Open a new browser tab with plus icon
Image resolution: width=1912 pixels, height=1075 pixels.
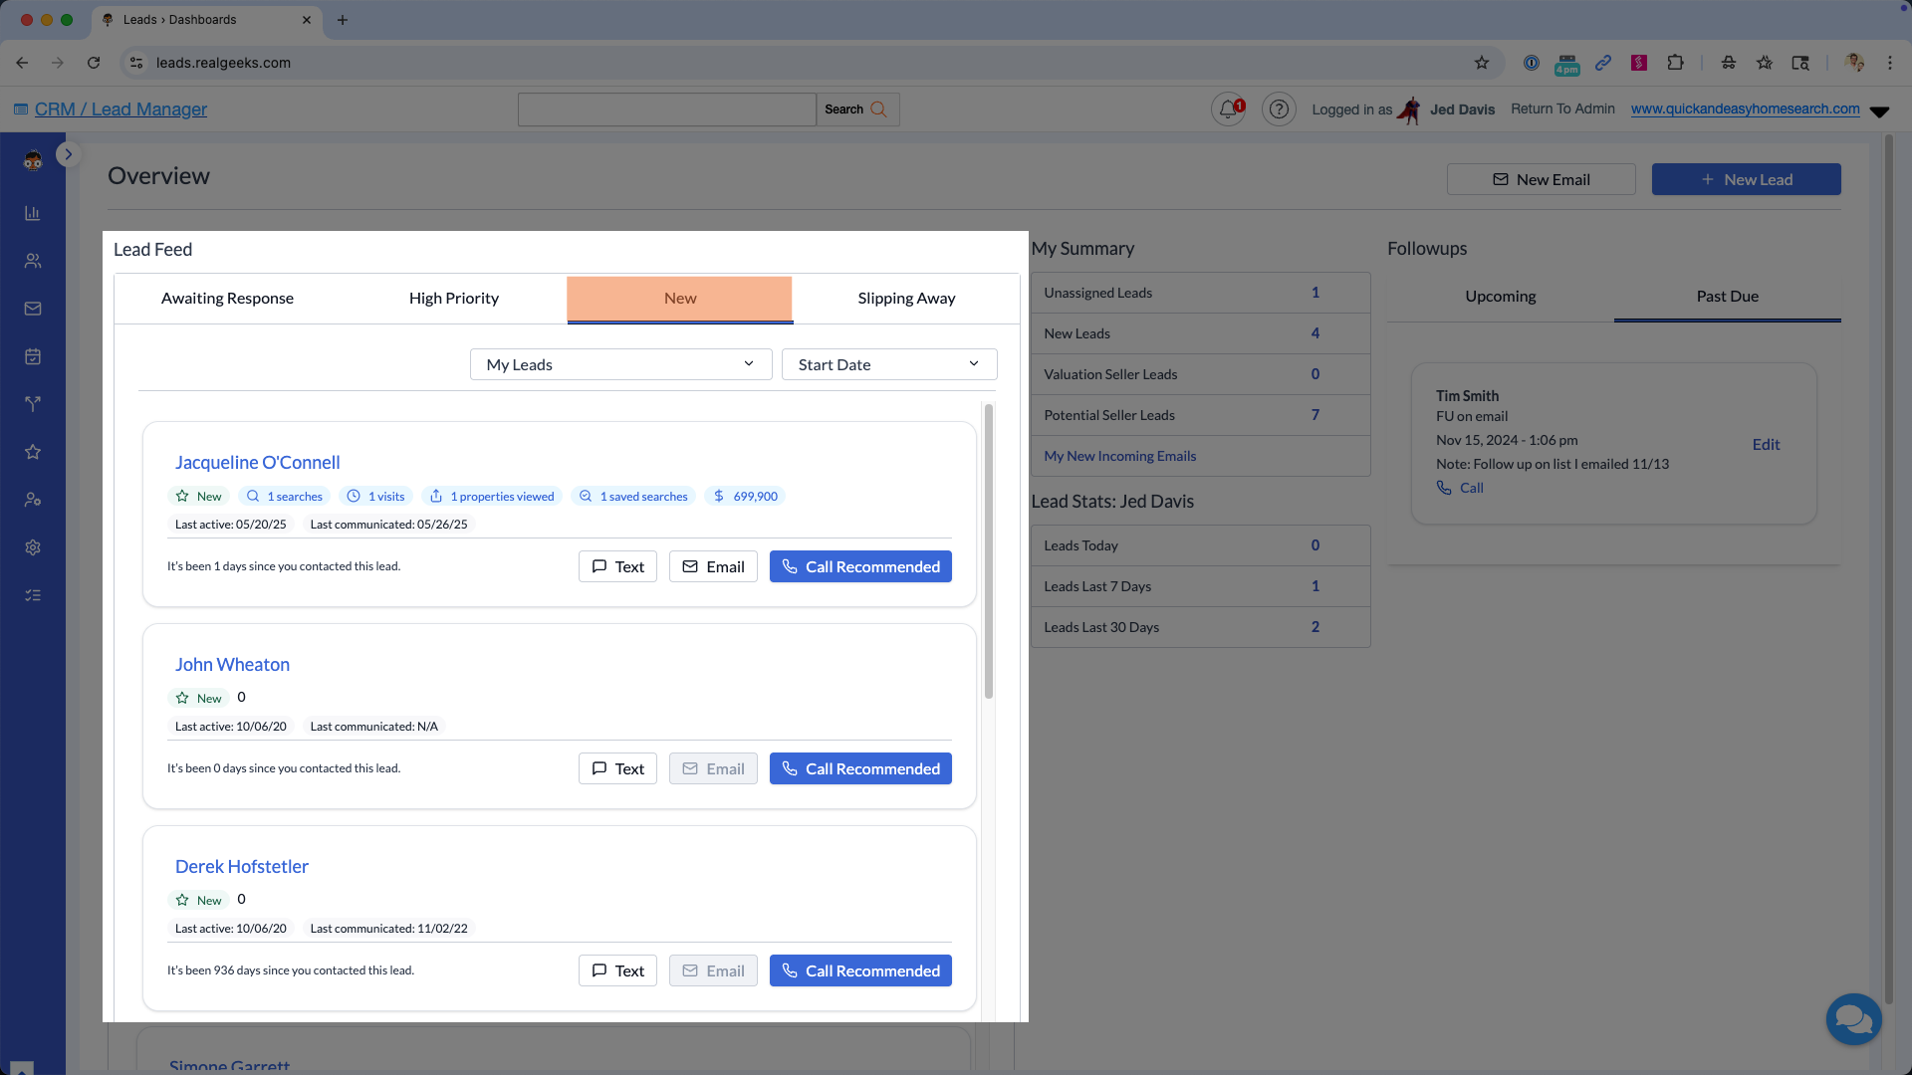pyautogui.click(x=343, y=20)
